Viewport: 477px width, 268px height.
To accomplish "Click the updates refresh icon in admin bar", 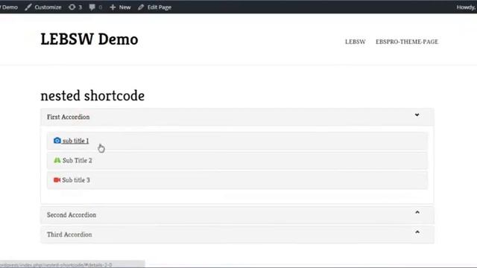I will pyautogui.click(x=72, y=7).
